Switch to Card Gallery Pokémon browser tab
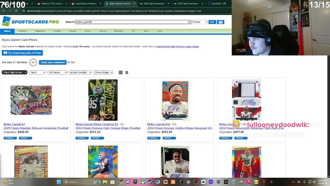This screenshot has width=330, height=186. (86, 4)
